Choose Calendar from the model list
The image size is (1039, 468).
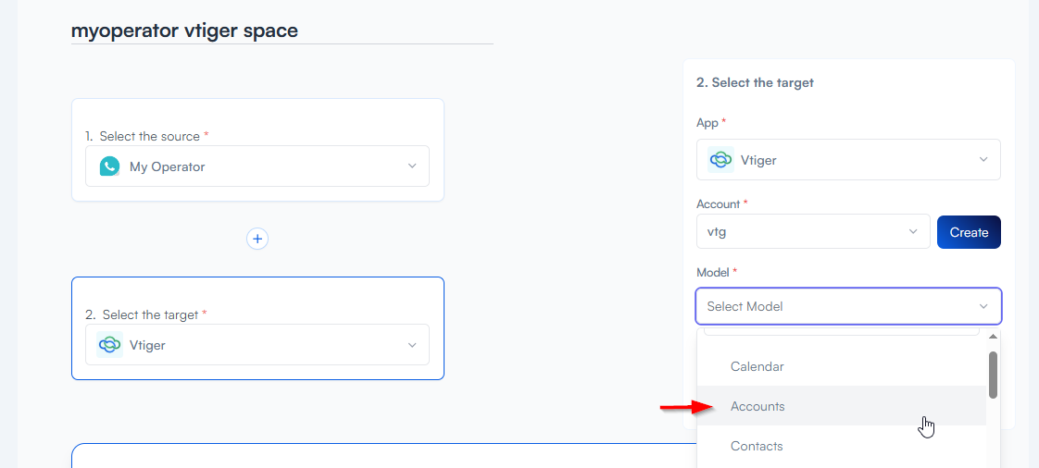[x=757, y=366]
